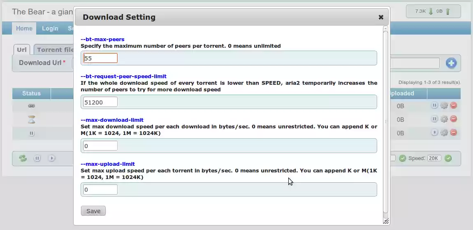
Task: Click the green check right of Speed field
Action: pyautogui.click(x=448, y=158)
